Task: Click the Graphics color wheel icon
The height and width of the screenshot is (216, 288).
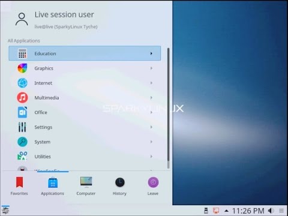Action: [x=22, y=68]
